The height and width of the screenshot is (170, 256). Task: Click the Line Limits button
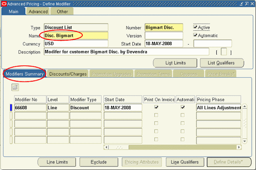pyautogui.click(x=57, y=162)
